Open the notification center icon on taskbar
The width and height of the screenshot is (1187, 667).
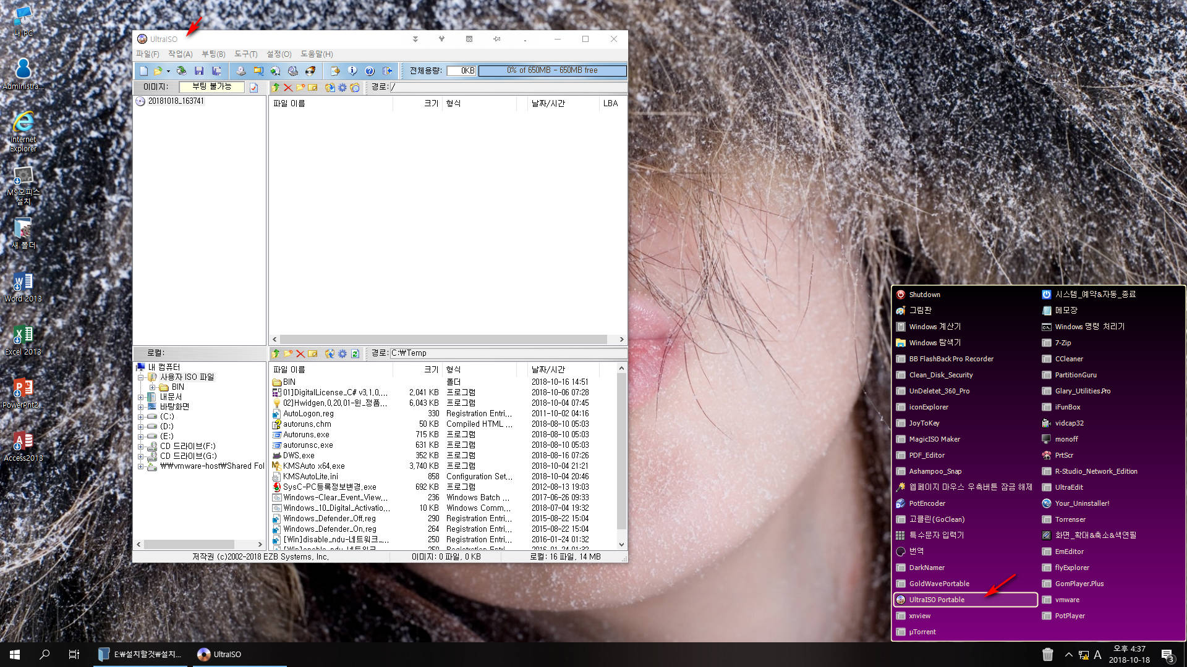1167,655
